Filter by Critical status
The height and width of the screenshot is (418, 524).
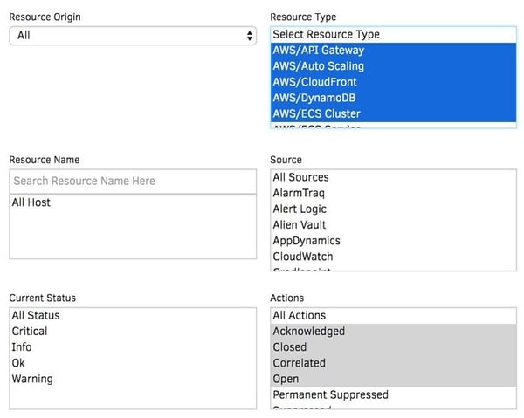click(133, 332)
